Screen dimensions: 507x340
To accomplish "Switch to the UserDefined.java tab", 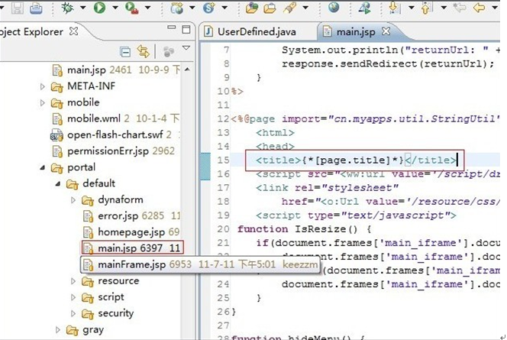I will click(251, 31).
